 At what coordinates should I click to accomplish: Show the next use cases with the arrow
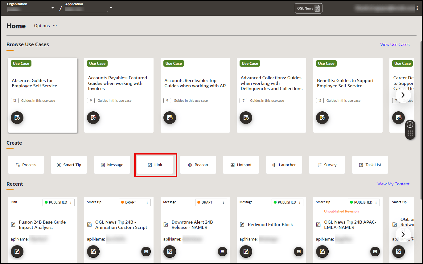pyautogui.click(x=403, y=95)
